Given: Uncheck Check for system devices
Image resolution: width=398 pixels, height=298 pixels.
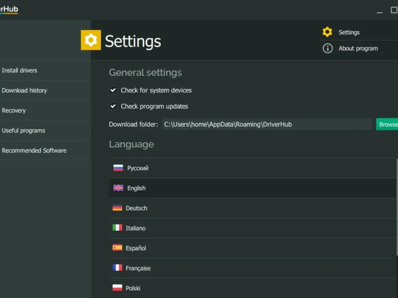Looking at the screenshot, I should (x=113, y=90).
